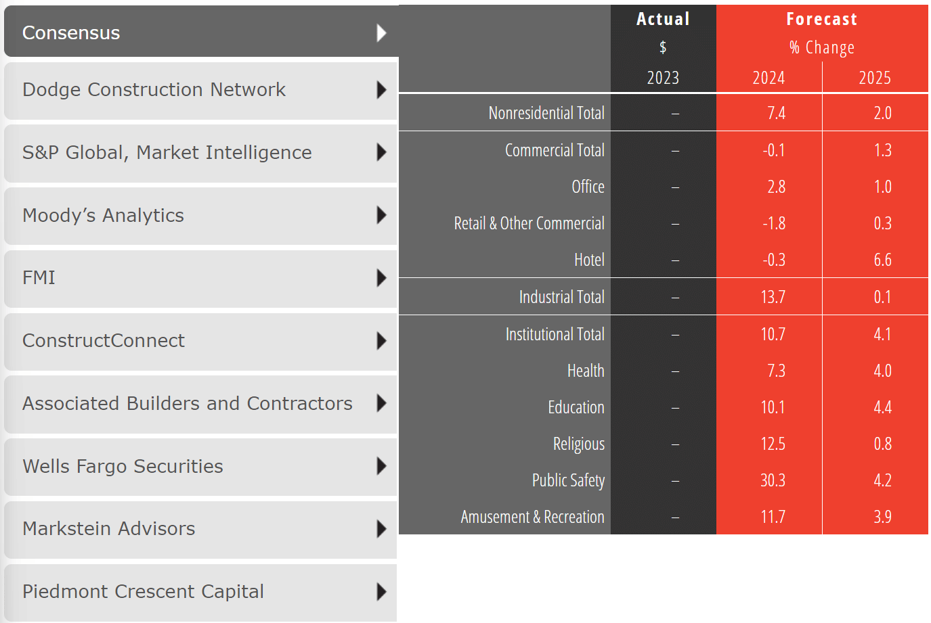Open the Associated Builders and Contractors arrow
Screen dimensions: 931x623
click(x=382, y=404)
